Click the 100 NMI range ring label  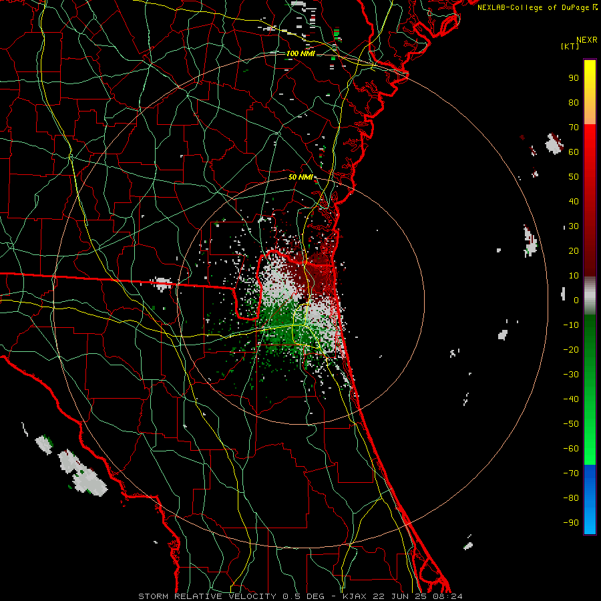coord(300,53)
